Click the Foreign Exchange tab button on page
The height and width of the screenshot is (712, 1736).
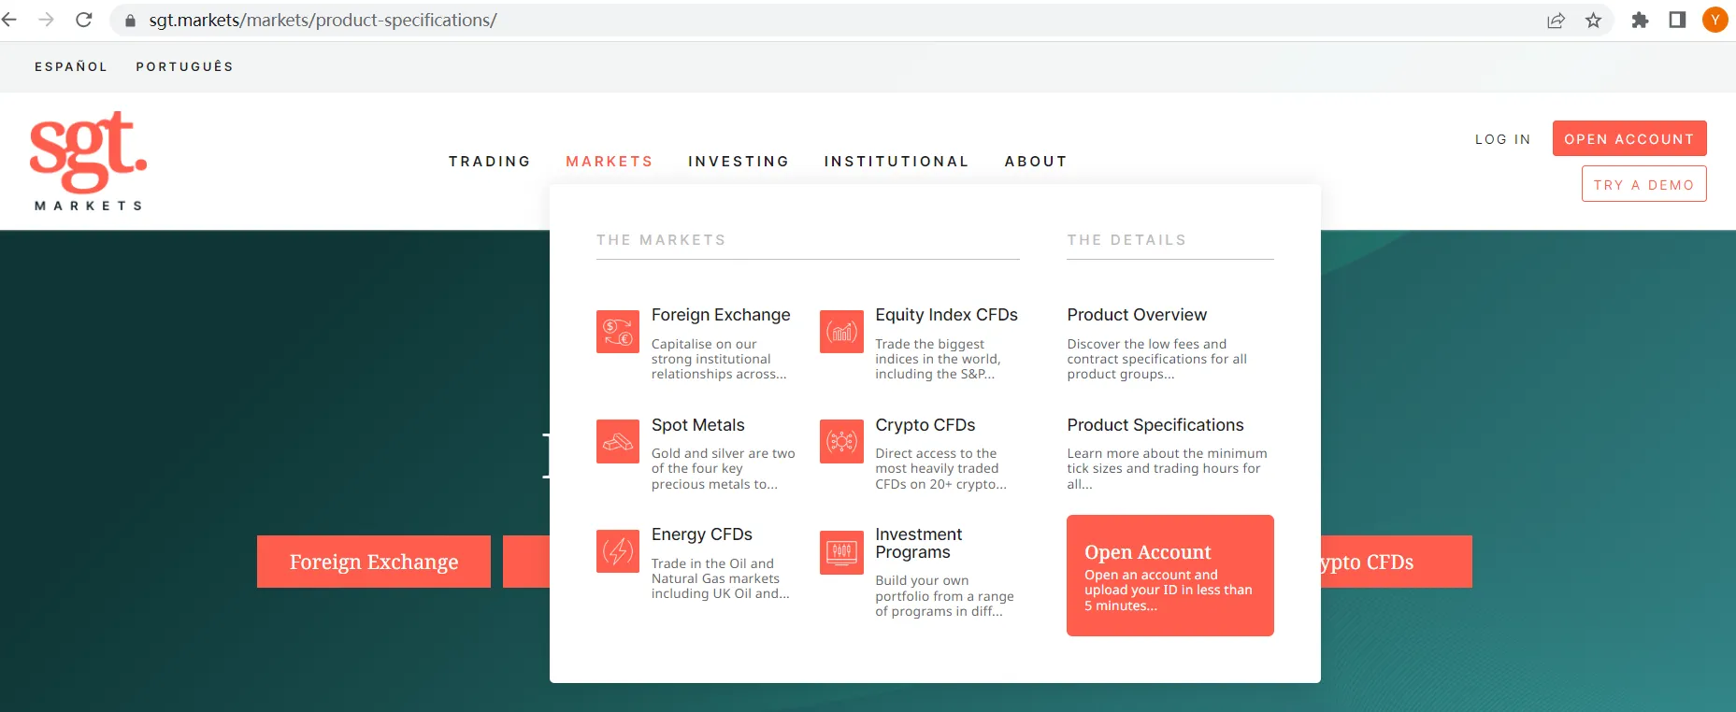(374, 562)
